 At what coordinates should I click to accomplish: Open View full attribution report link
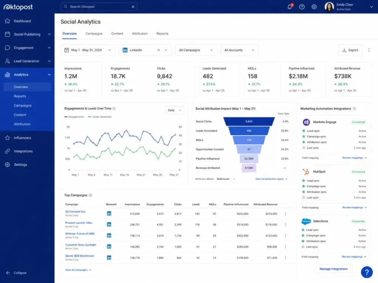click(271, 179)
